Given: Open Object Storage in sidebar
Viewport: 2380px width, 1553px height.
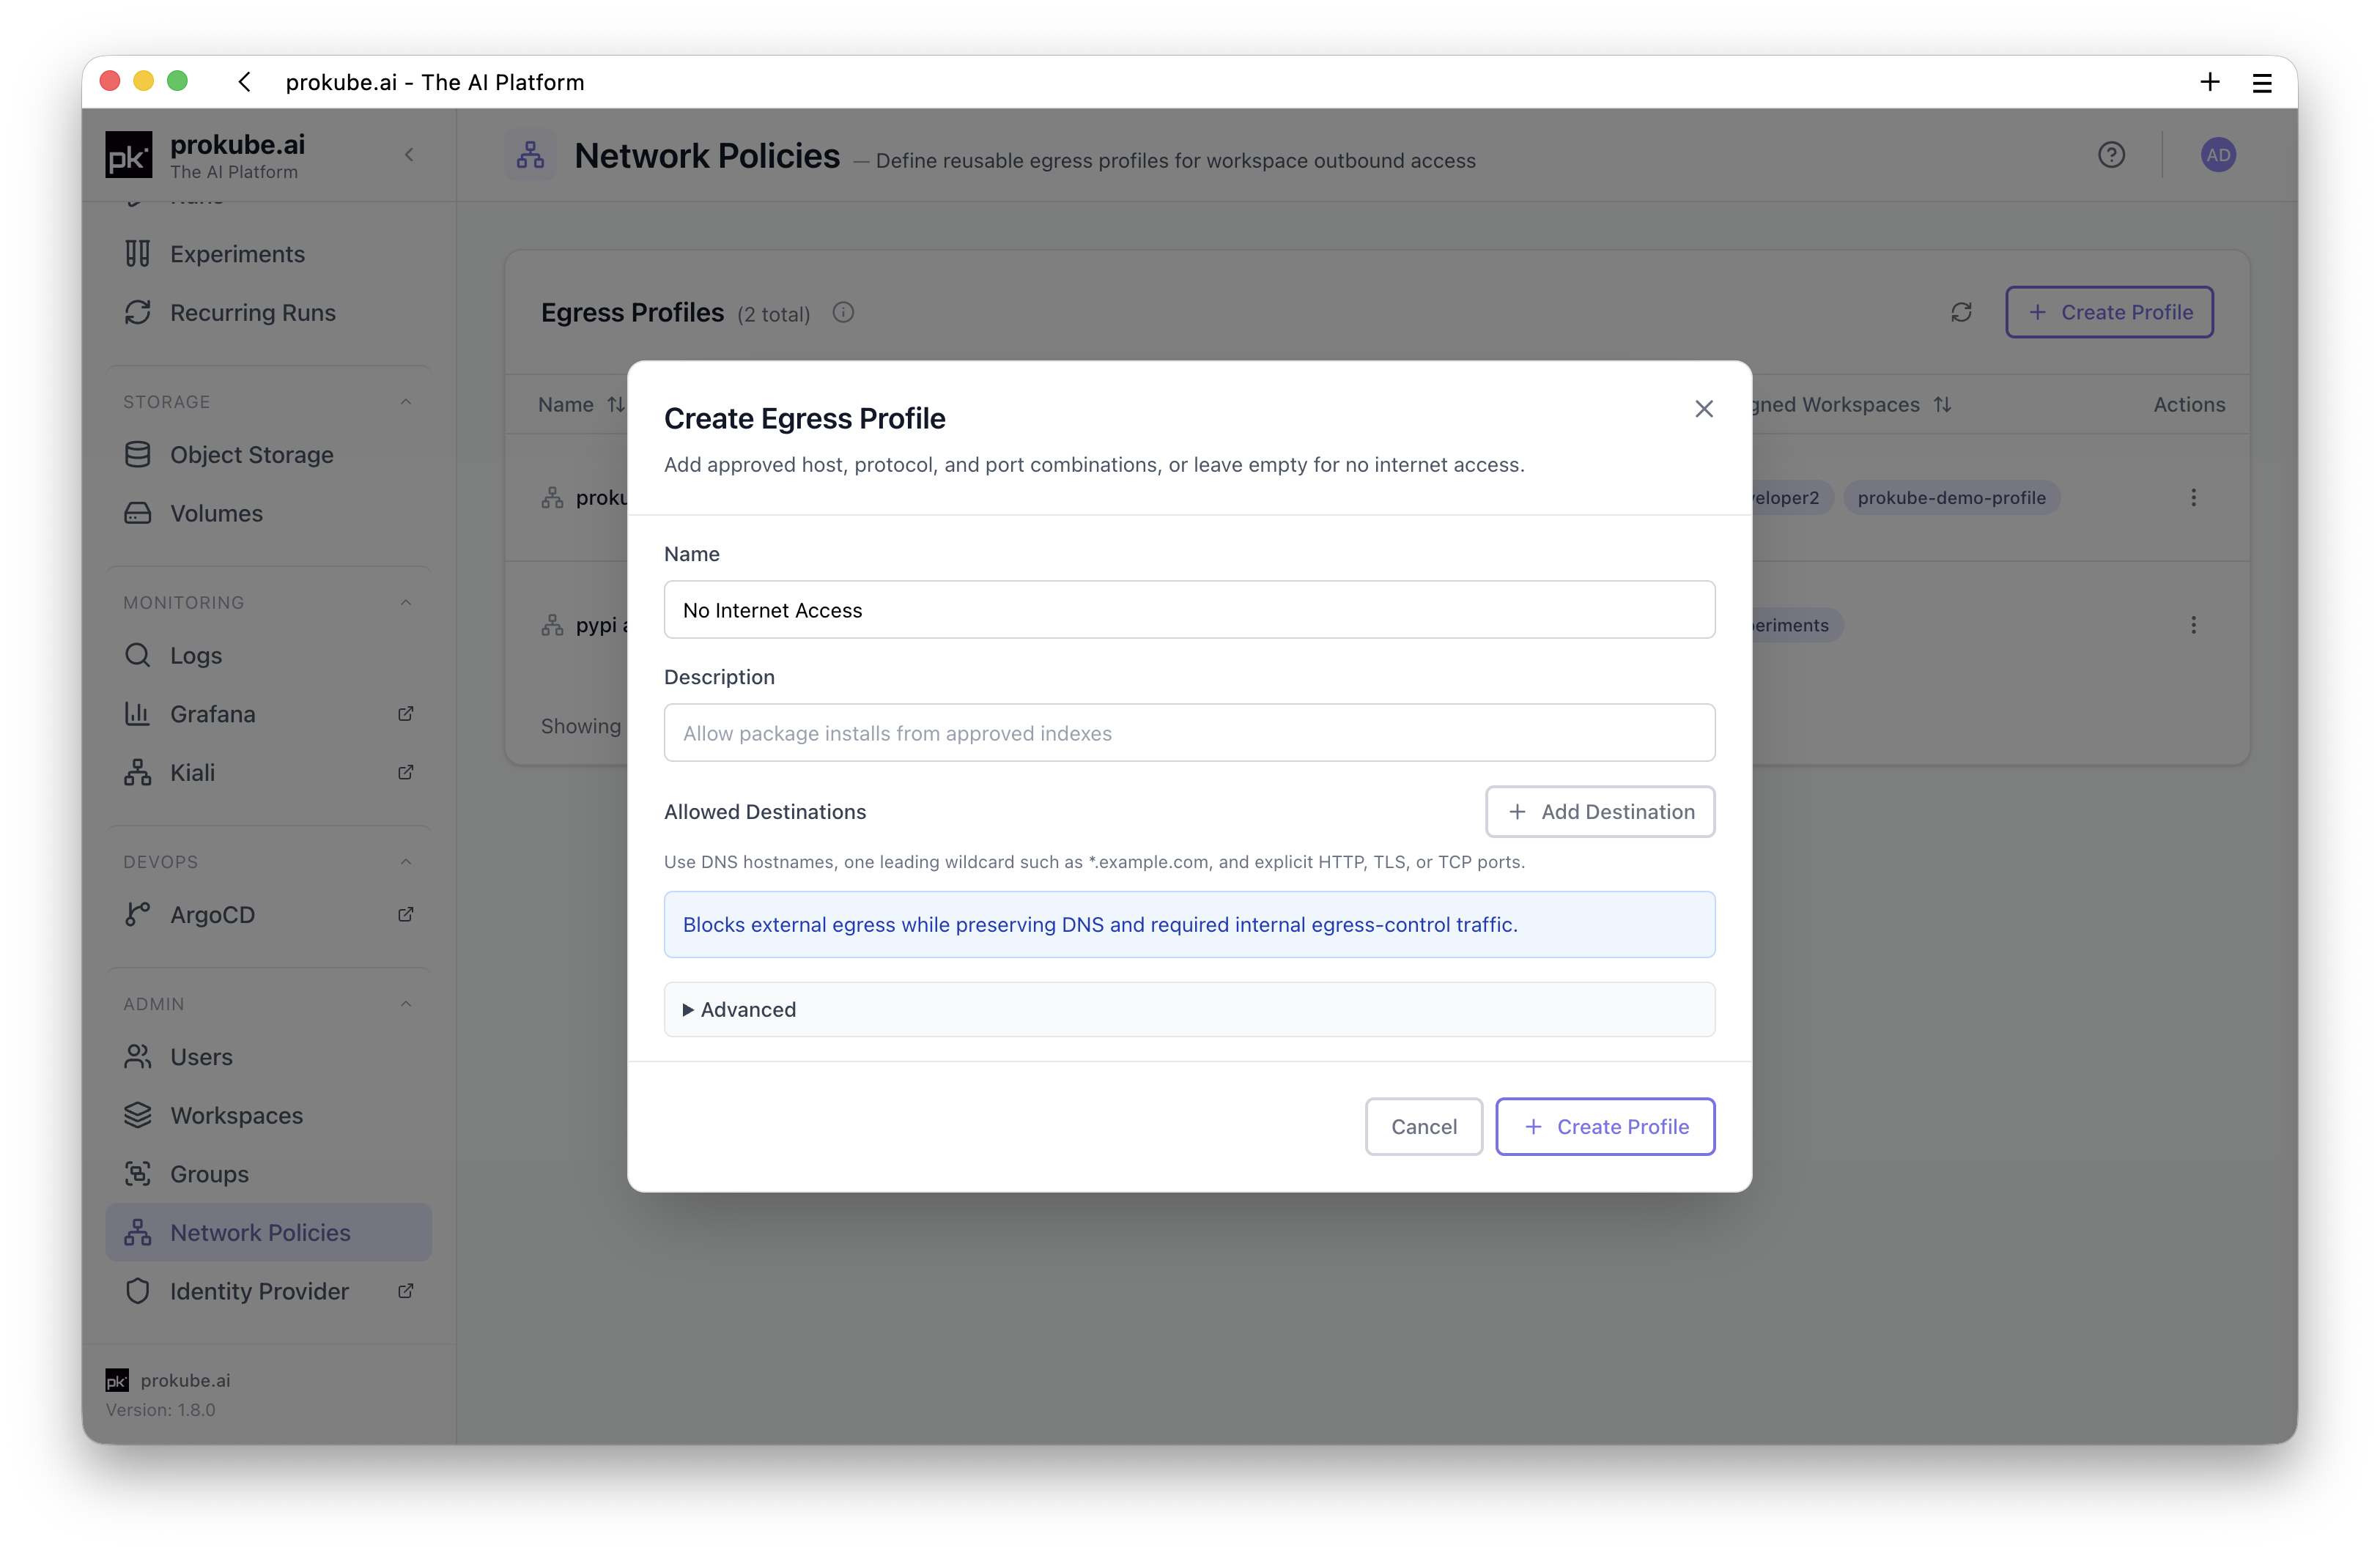Looking at the screenshot, I should 268,455.
